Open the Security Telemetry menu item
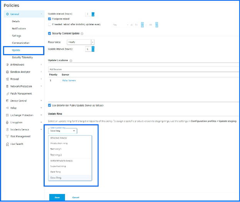This screenshot has height=202, width=240. pos(22,58)
